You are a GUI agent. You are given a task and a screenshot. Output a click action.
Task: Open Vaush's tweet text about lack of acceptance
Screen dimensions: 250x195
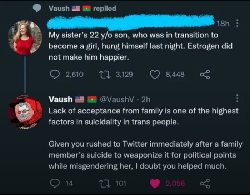143,116
